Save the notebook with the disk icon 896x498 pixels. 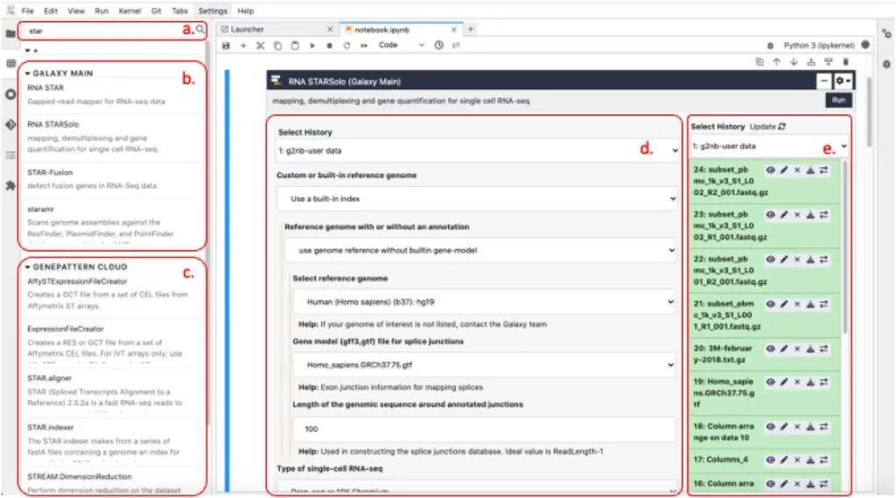tap(226, 45)
